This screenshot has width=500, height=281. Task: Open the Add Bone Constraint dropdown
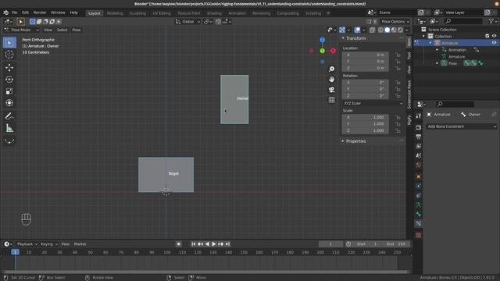click(x=462, y=126)
